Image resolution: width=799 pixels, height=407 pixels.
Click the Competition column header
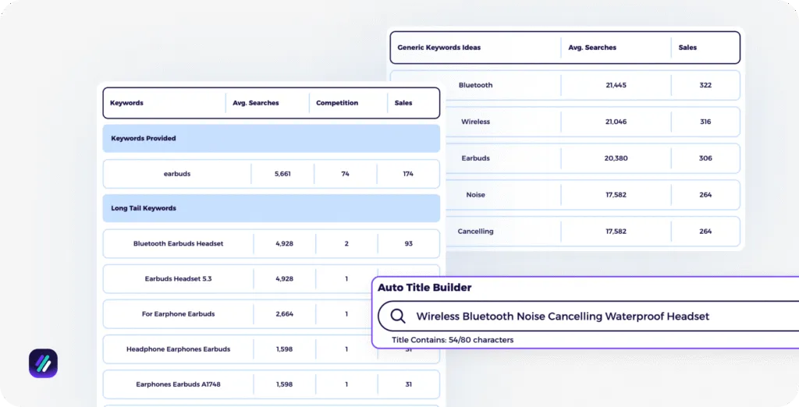coord(337,103)
